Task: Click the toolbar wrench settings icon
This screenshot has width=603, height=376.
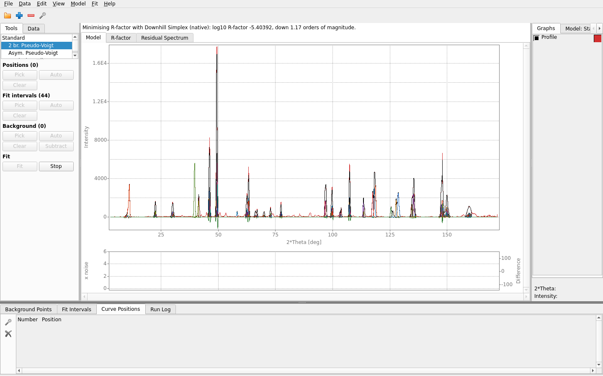Action: [x=43, y=15]
